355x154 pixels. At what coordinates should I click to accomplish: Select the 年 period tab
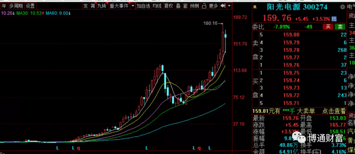coord(4,6)
